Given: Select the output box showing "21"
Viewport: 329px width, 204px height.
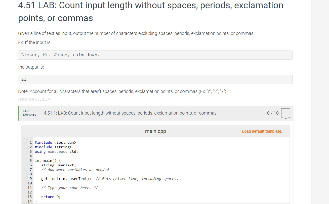Looking at the screenshot, I should [155, 79].
